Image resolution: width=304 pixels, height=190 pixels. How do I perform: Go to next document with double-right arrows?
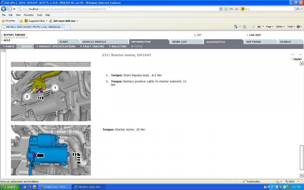pyautogui.click(x=300, y=54)
